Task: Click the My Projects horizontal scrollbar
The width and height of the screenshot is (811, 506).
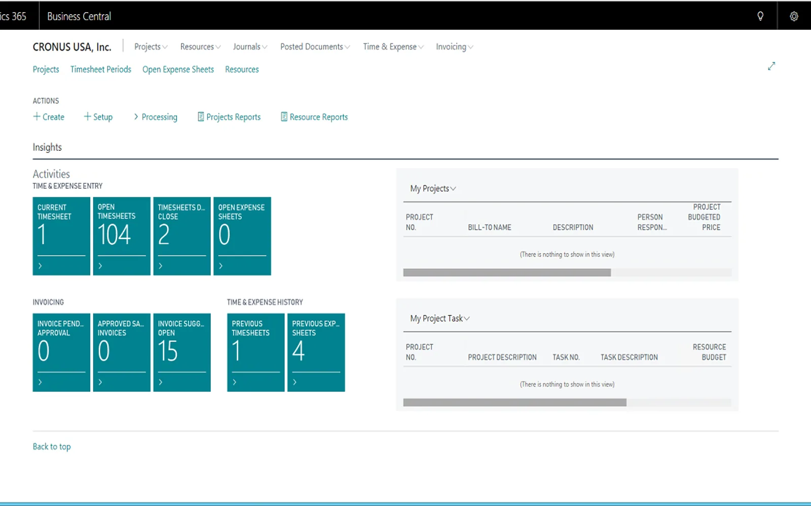Action: tap(507, 273)
